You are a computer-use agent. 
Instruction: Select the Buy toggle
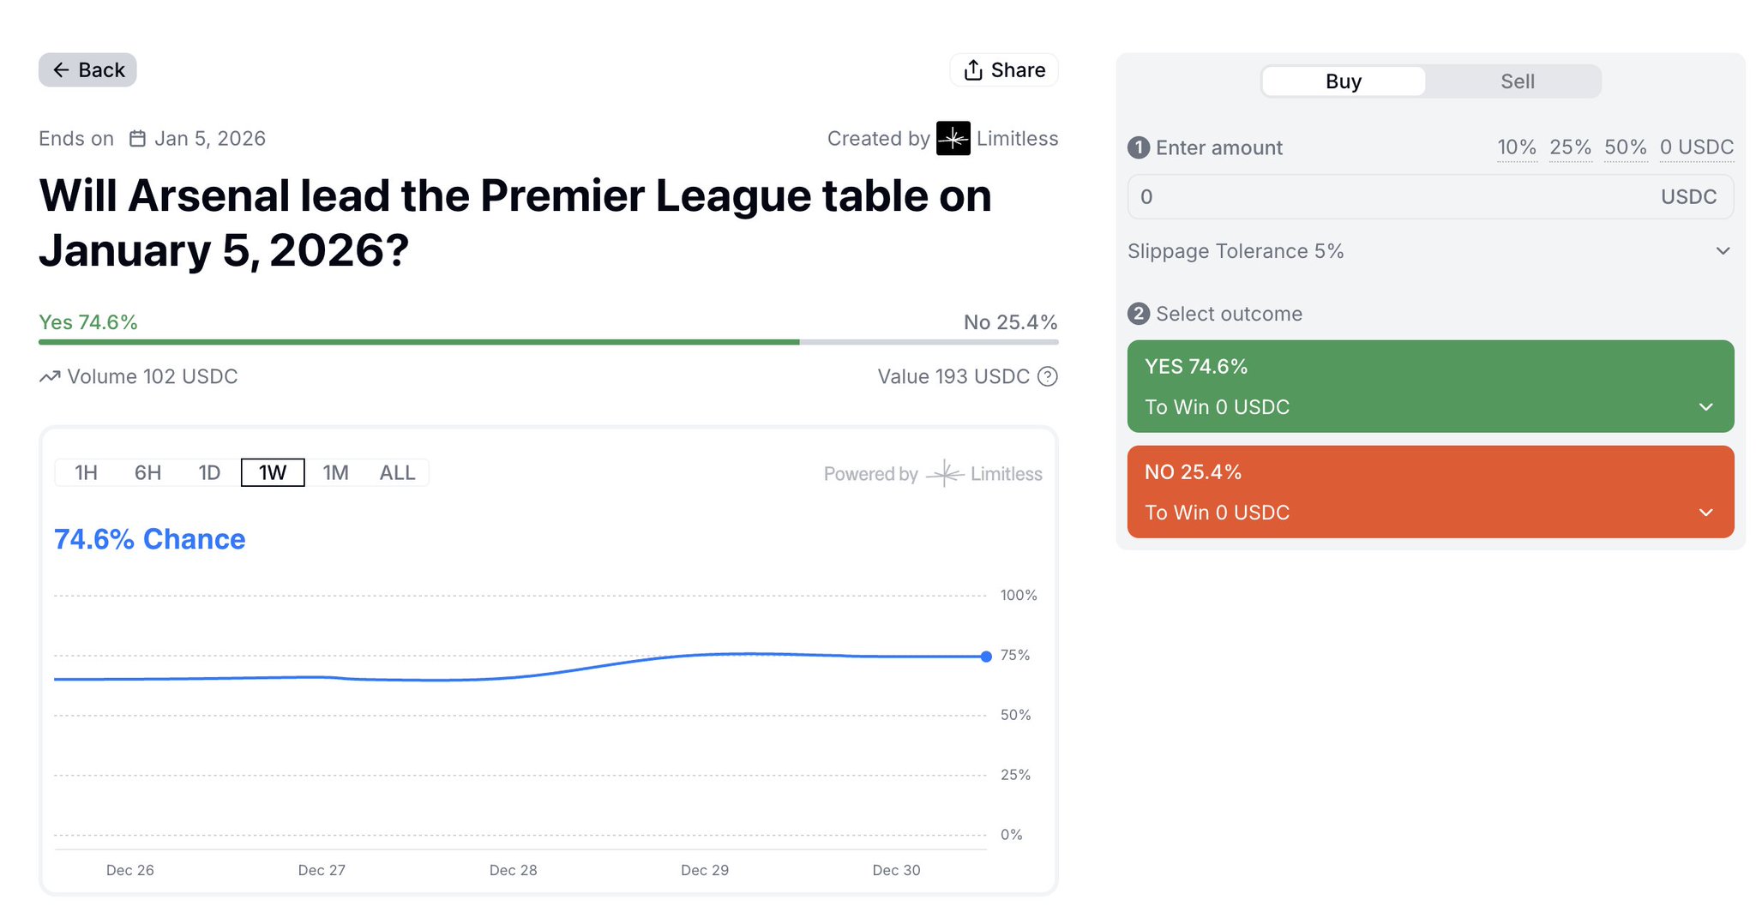1343,81
